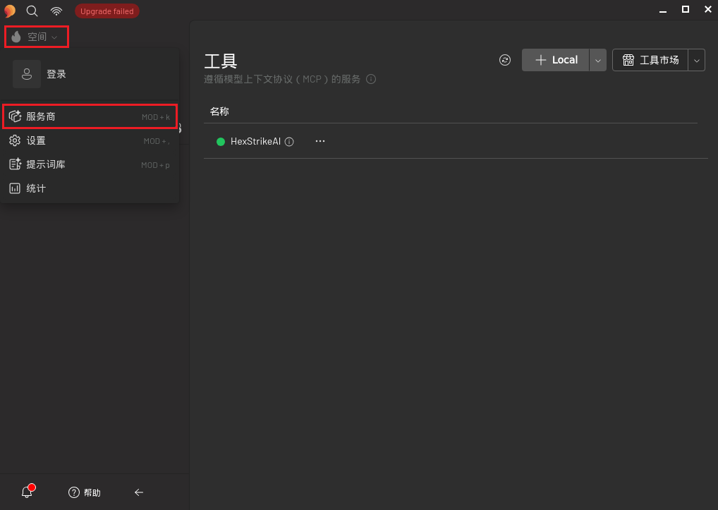Image resolution: width=718 pixels, height=510 pixels.
Task: Open notifications from the bell icon
Action: [26, 492]
